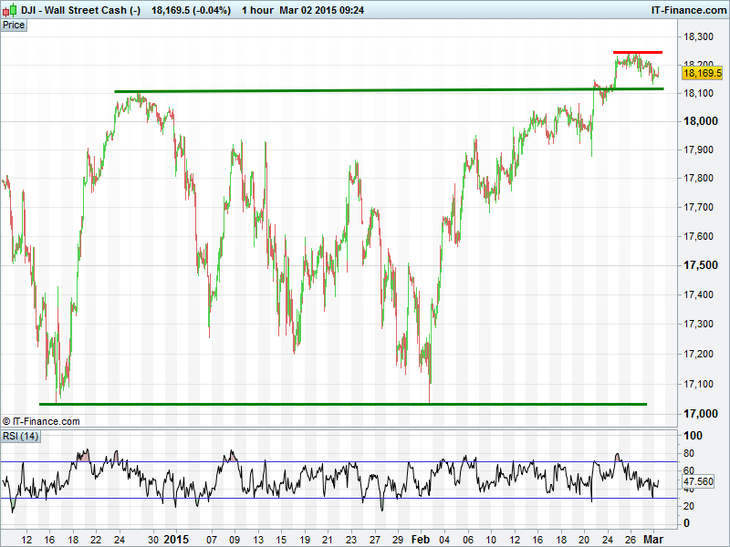
Task: Click the DJI - Wall Street Cash instrument name
Action: point(82,9)
